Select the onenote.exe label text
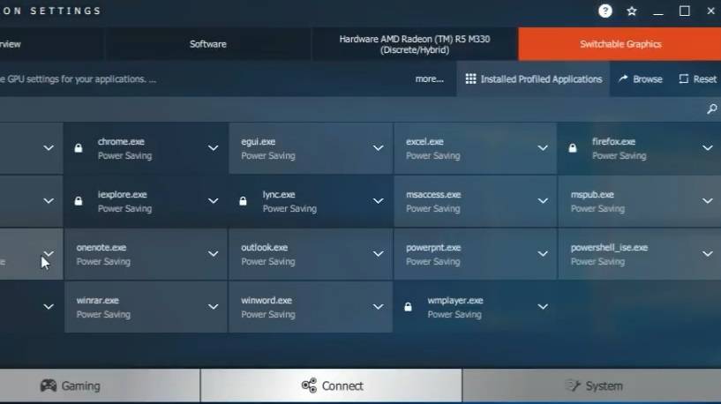The image size is (721, 404). point(101,247)
